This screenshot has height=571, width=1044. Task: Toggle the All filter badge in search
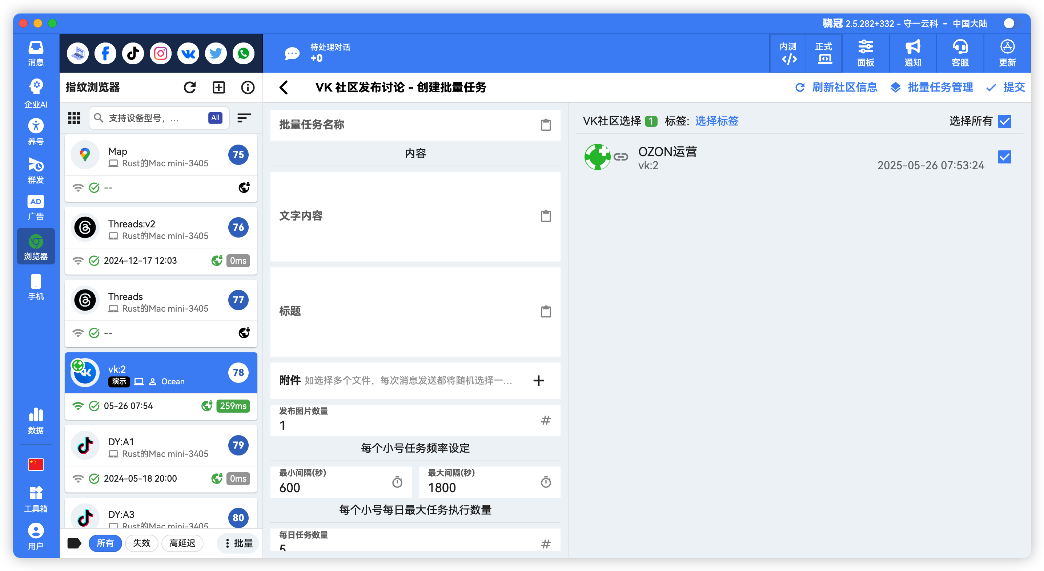(215, 118)
